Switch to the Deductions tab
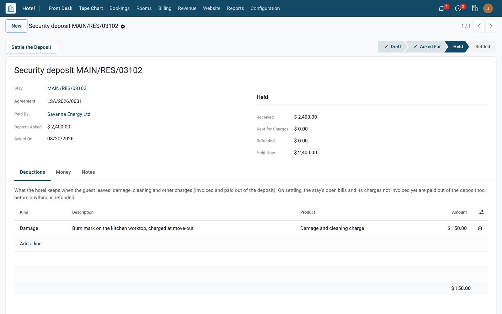This screenshot has height=314, width=502. tap(32, 172)
